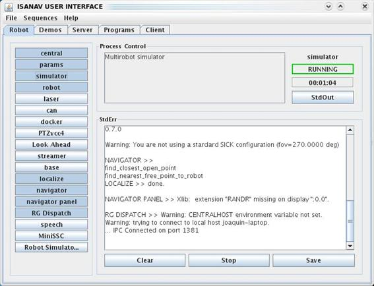This screenshot has width=374, height=286.
Task: Switch to the Programs tab
Action: coord(119,30)
